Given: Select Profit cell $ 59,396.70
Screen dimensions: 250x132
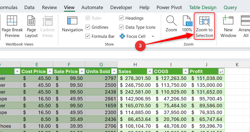Looking at the screenshot, I should point(207,126).
